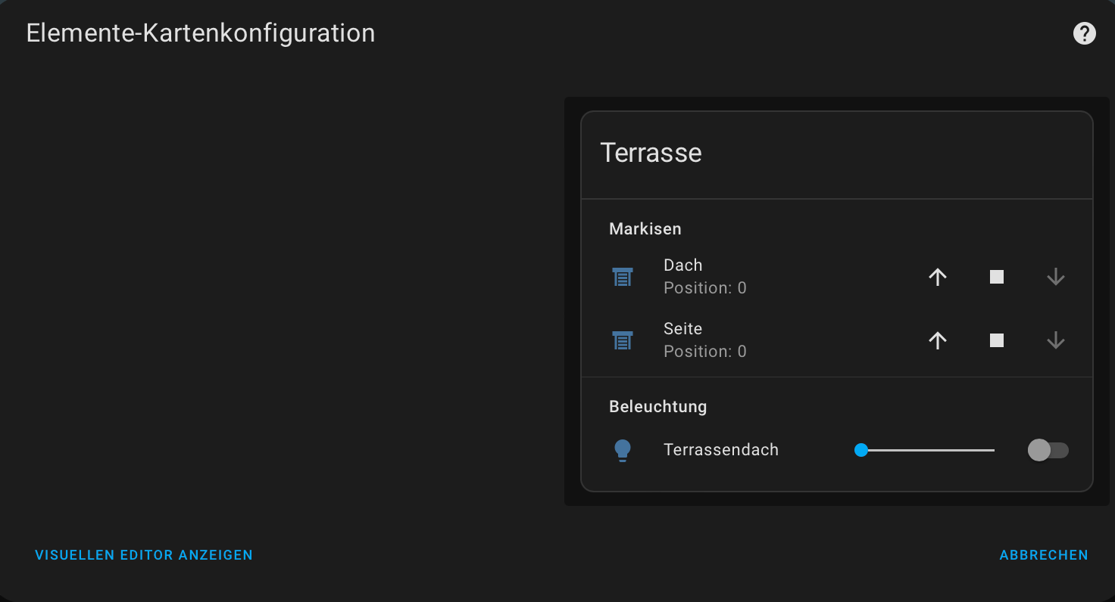Click the Seite awning cover icon
The height and width of the screenshot is (602, 1115).
[623, 341]
